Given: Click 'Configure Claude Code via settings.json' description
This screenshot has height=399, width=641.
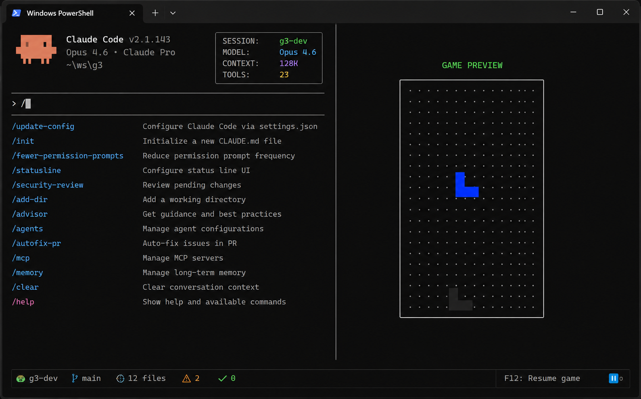Looking at the screenshot, I should pos(230,127).
